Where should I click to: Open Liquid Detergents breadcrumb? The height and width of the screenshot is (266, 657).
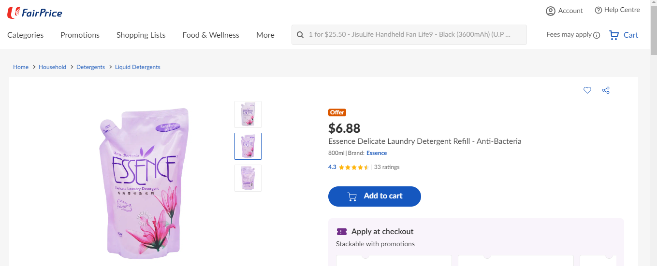138,67
